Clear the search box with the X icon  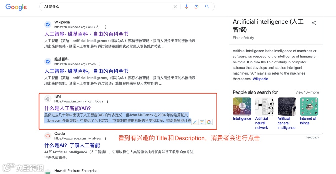pyautogui.click(x=175, y=7)
